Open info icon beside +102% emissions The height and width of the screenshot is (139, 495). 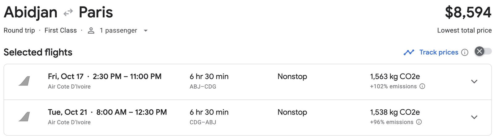click(x=422, y=86)
